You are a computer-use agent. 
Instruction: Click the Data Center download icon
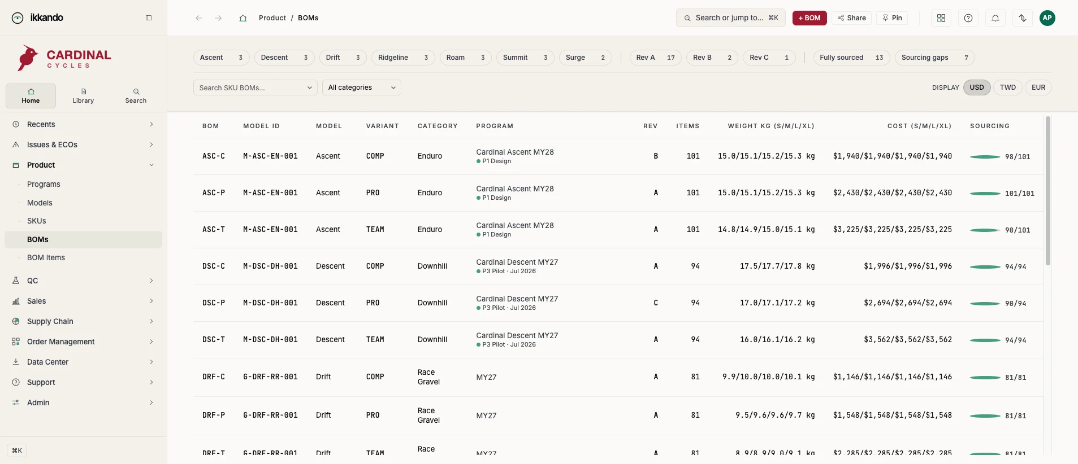click(x=16, y=362)
